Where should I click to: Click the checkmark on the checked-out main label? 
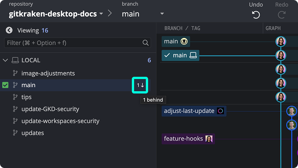pyautogui.click(x=167, y=55)
